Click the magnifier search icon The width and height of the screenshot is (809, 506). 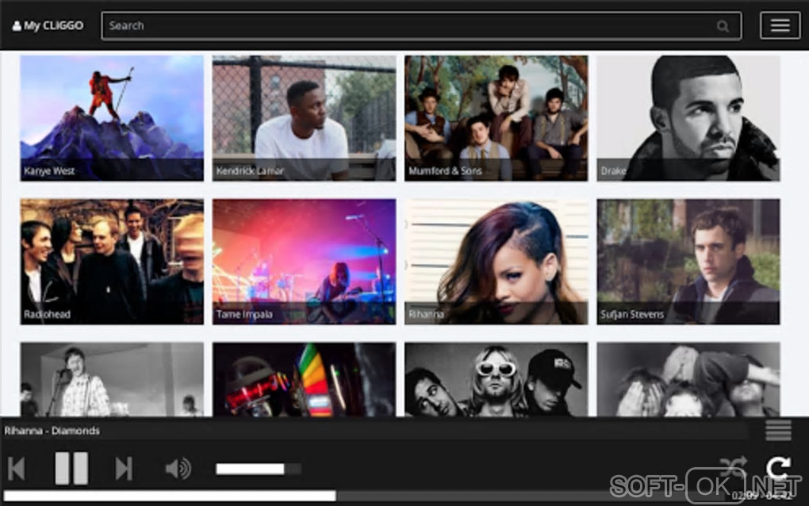tap(723, 26)
